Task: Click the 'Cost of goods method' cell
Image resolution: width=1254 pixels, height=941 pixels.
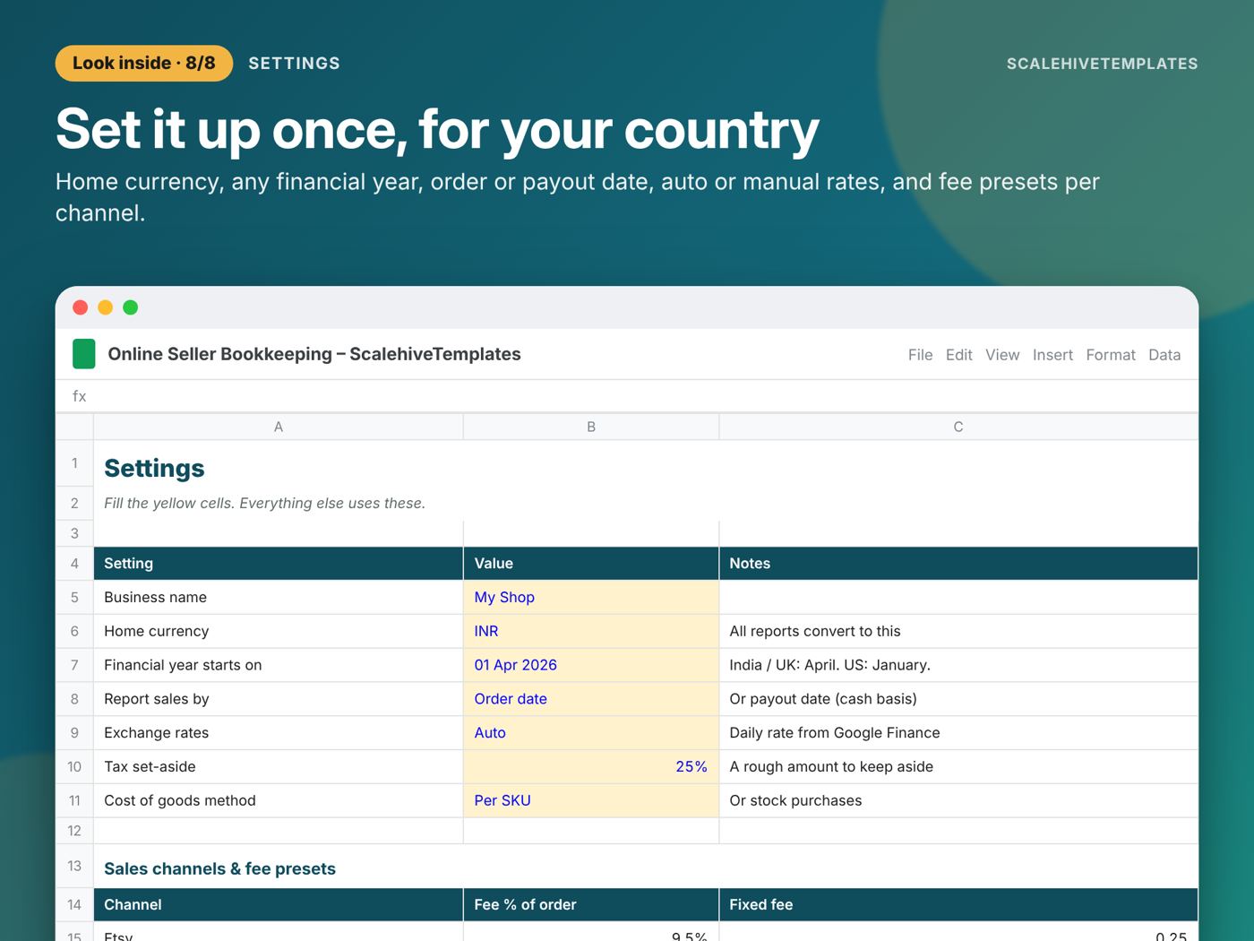Action: 279,801
